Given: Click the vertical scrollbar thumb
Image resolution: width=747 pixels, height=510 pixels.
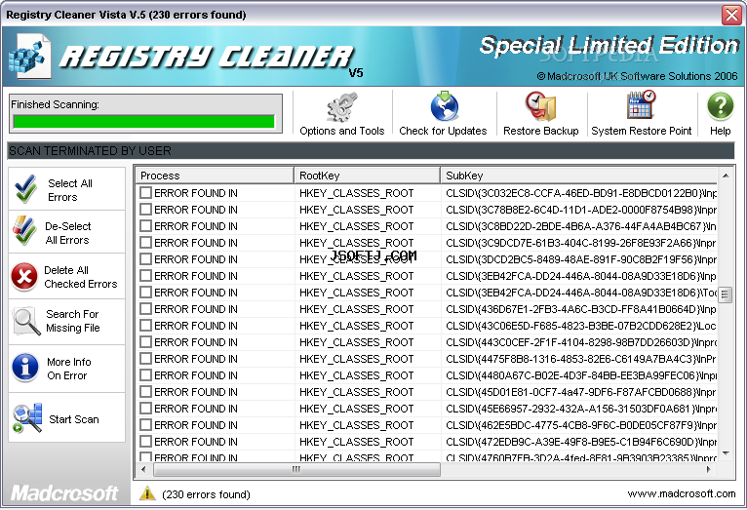Looking at the screenshot, I should (726, 294).
